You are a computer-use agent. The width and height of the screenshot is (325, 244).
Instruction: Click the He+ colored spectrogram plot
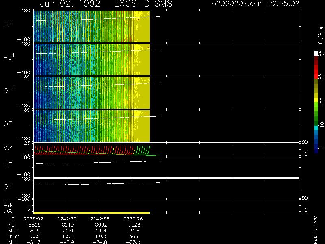(92, 59)
